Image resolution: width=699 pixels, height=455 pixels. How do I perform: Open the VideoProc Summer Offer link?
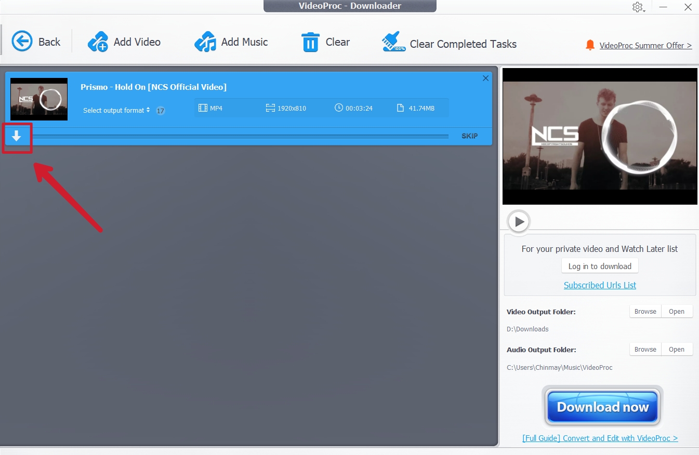coord(645,46)
